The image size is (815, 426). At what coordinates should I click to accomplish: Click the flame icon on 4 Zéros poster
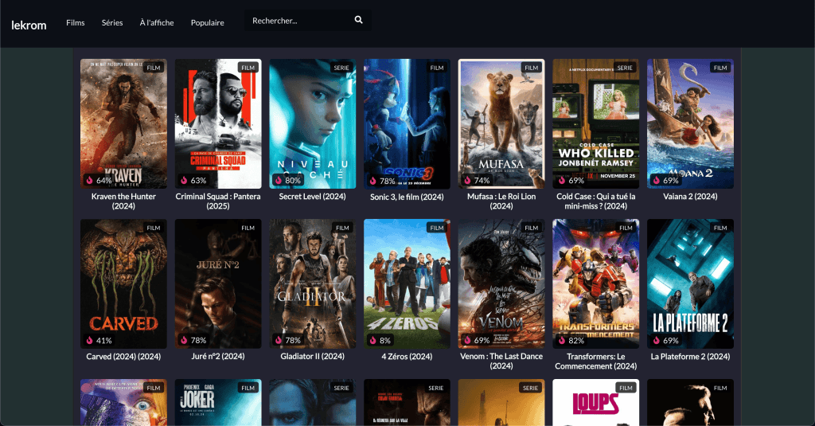pyautogui.click(x=373, y=340)
